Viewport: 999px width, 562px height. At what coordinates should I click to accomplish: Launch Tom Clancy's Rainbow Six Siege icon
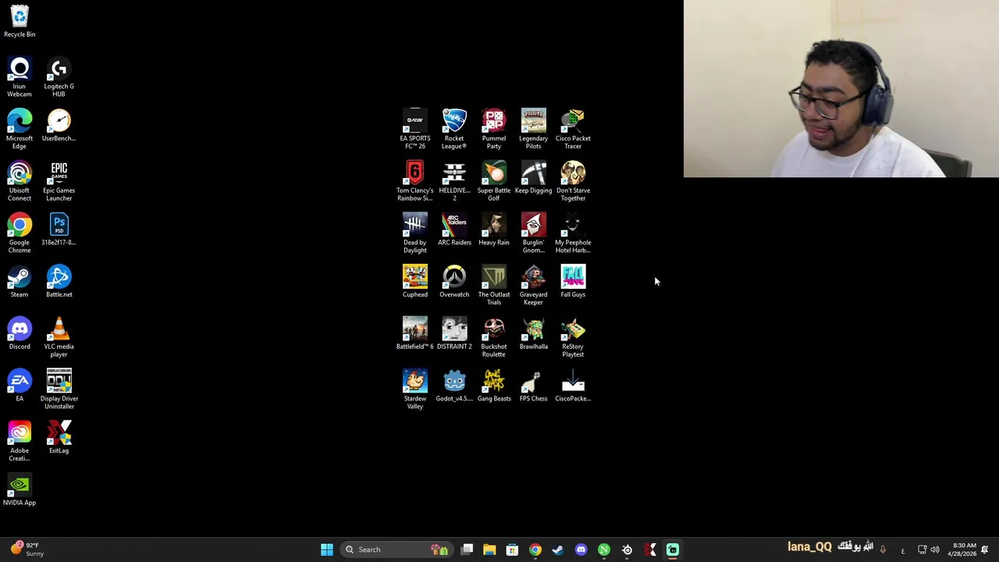point(414,181)
